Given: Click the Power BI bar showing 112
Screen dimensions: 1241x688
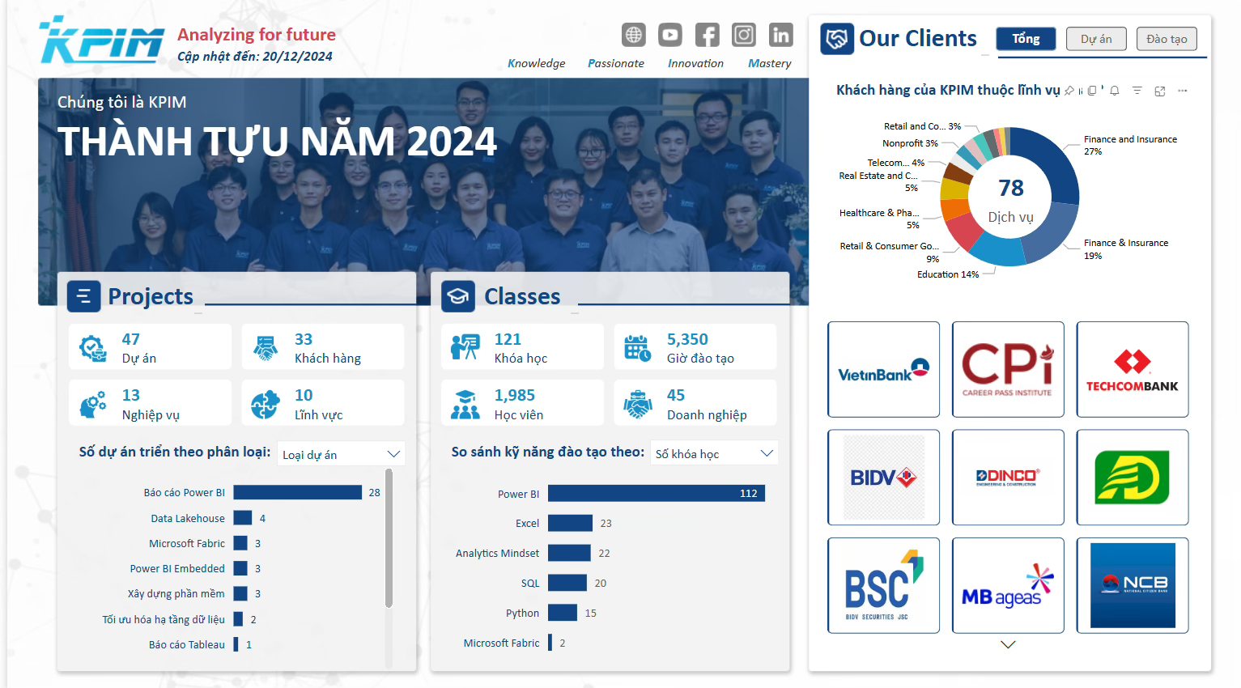Looking at the screenshot, I should tap(657, 493).
